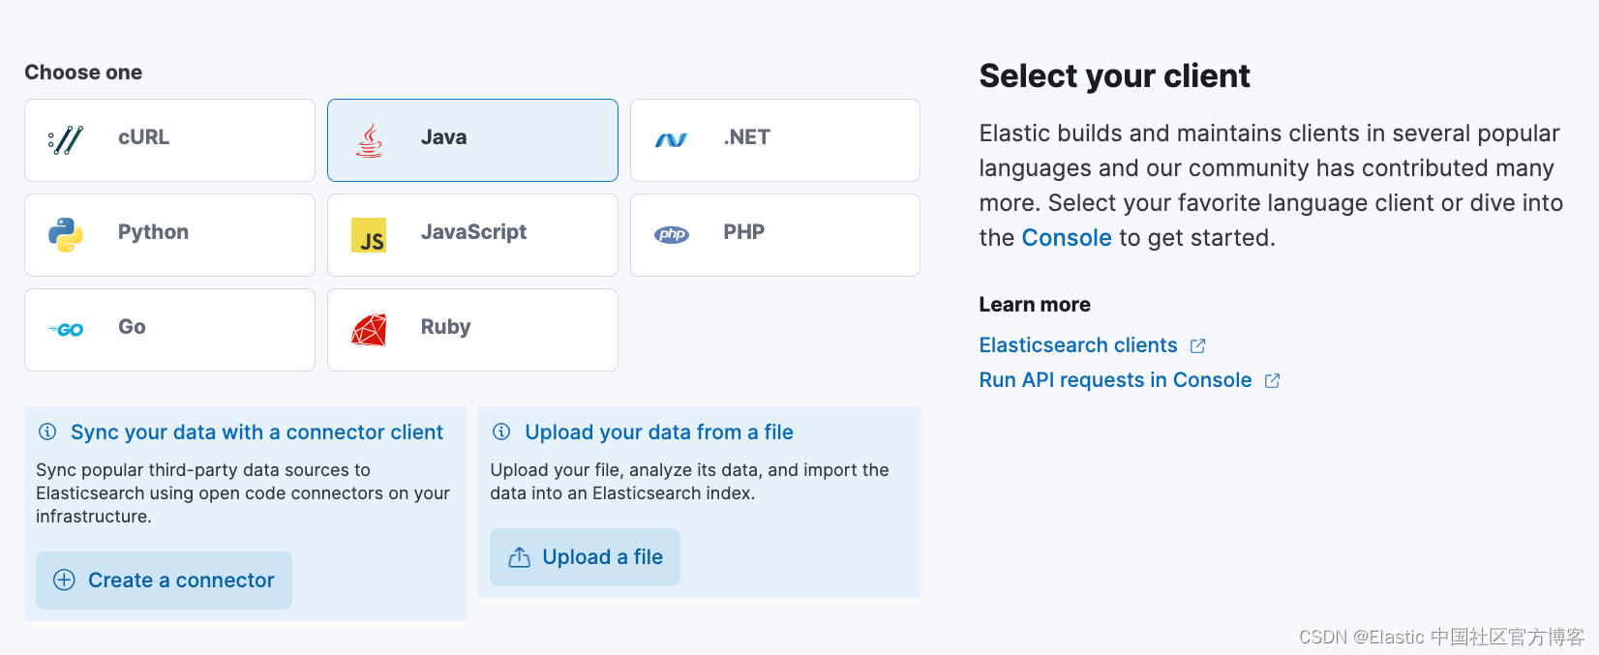The height and width of the screenshot is (655, 1599).
Task: Pick the JavaScript client card
Action: pos(472,235)
